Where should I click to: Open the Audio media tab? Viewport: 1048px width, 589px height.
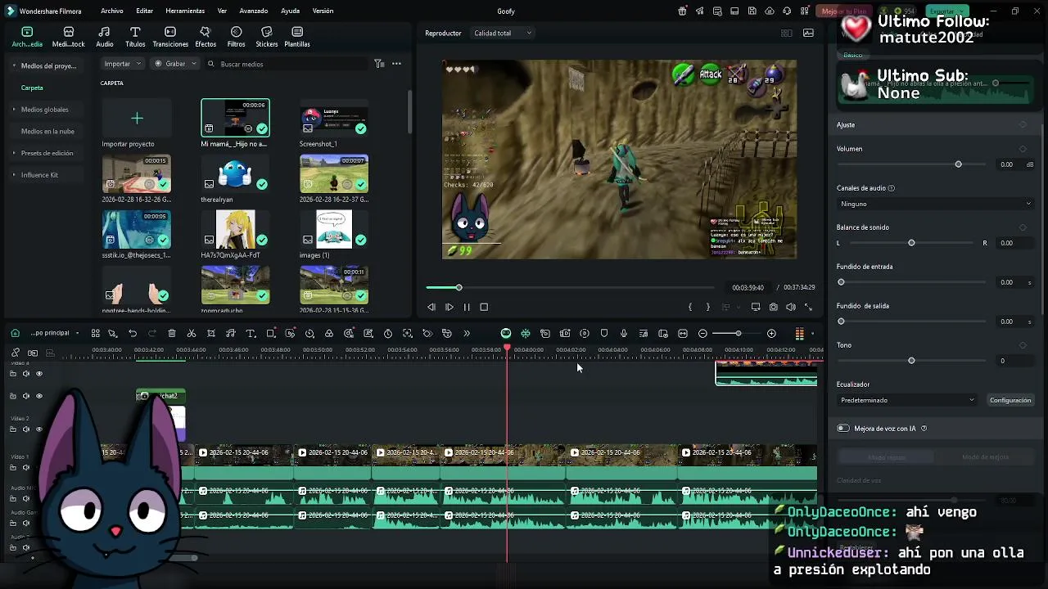(x=105, y=37)
